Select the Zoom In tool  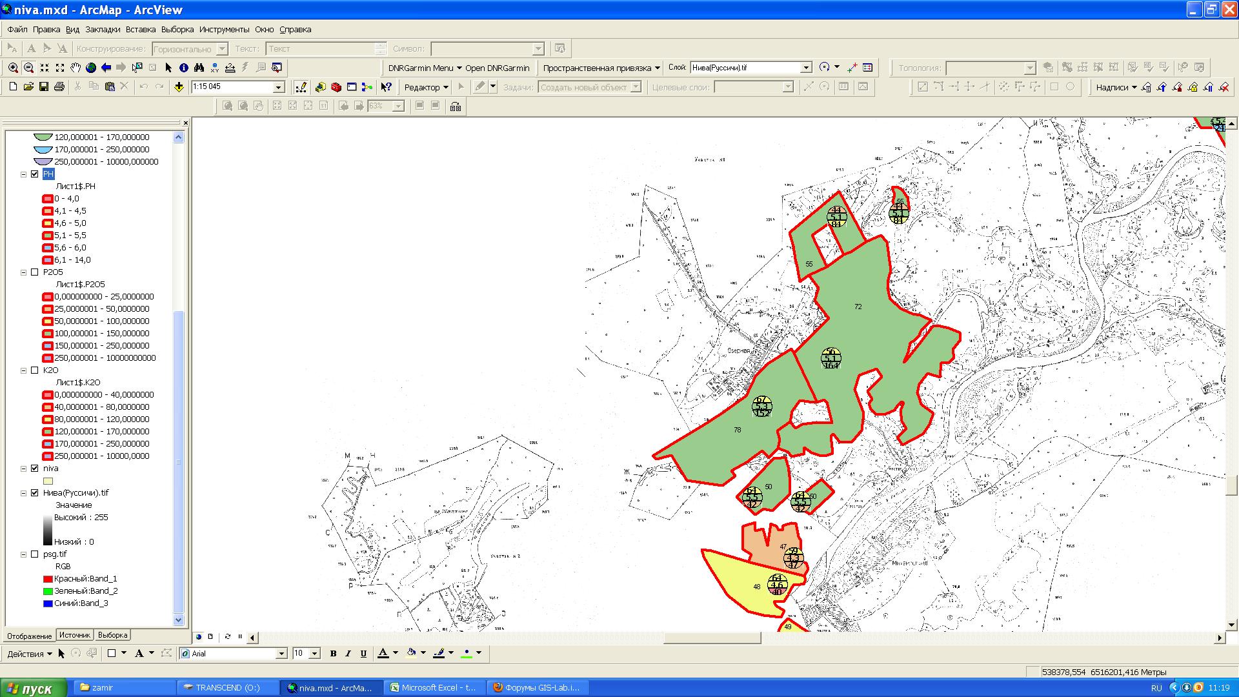click(x=13, y=68)
